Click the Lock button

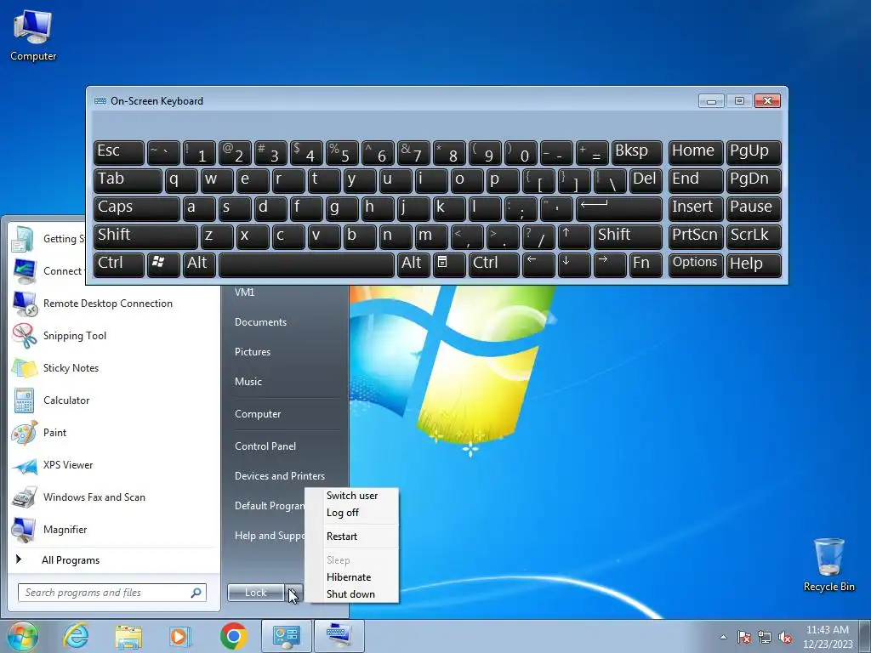[x=256, y=593]
